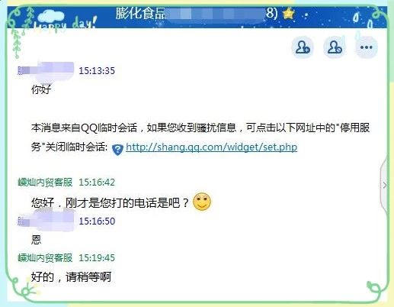This screenshot has width=394, height=307.
Task: Click the timestamp 15:19:45
Action: pyautogui.click(x=97, y=258)
